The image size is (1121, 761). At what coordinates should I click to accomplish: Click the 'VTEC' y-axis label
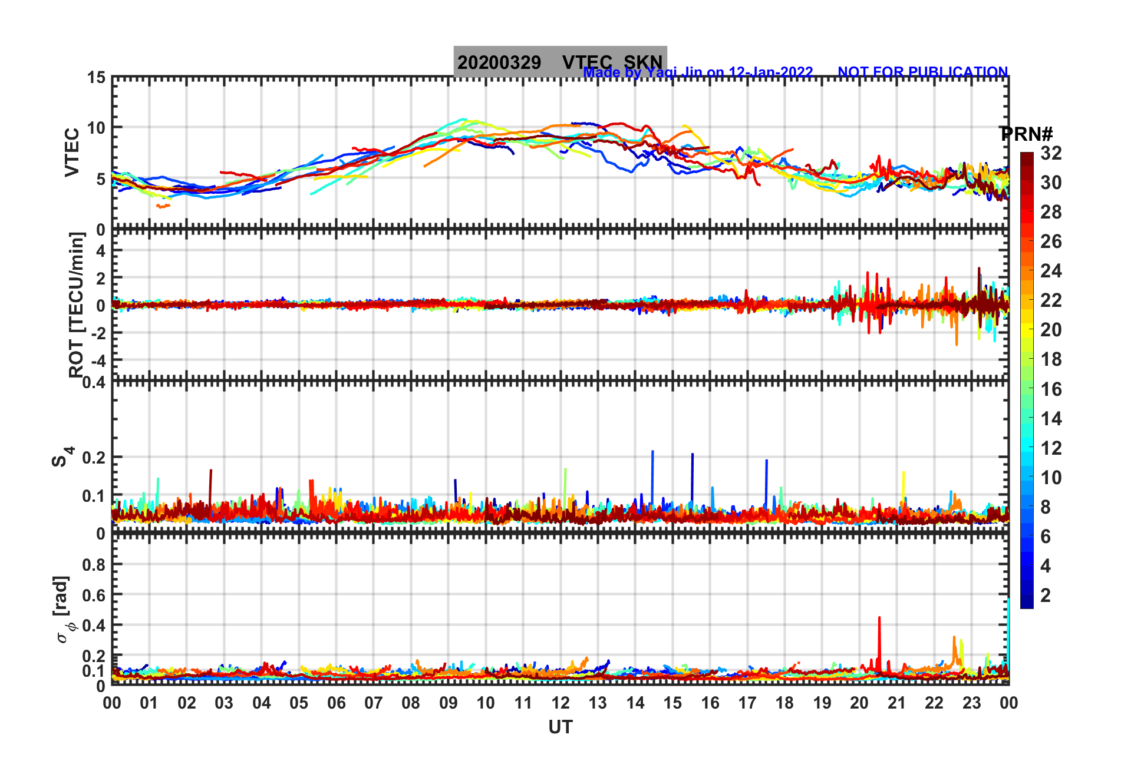pyautogui.click(x=72, y=152)
